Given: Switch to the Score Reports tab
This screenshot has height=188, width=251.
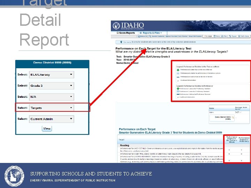Looking at the screenshot, I should coord(125,33).
